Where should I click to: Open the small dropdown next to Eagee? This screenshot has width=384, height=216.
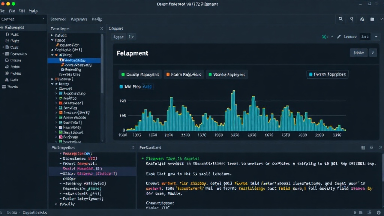click(132, 37)
